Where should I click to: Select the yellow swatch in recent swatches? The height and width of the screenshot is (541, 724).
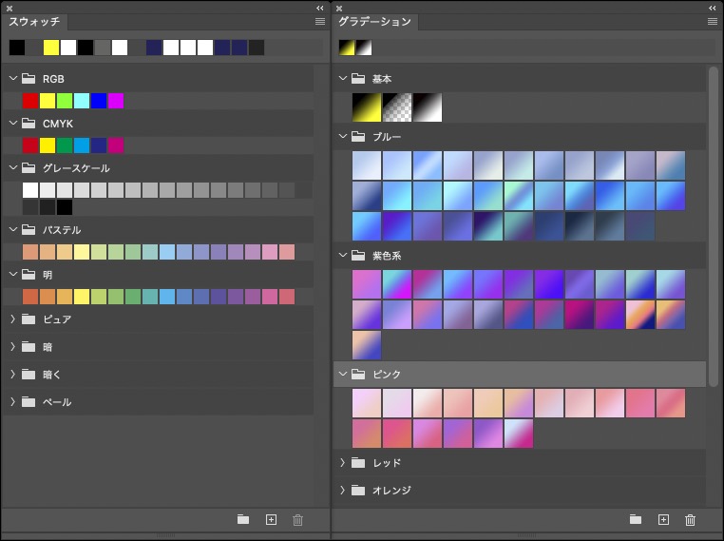[51, 48]
